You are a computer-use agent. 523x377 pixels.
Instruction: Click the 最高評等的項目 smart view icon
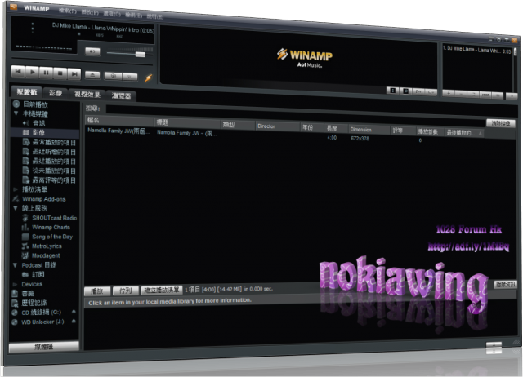click(x=25, y=180)
